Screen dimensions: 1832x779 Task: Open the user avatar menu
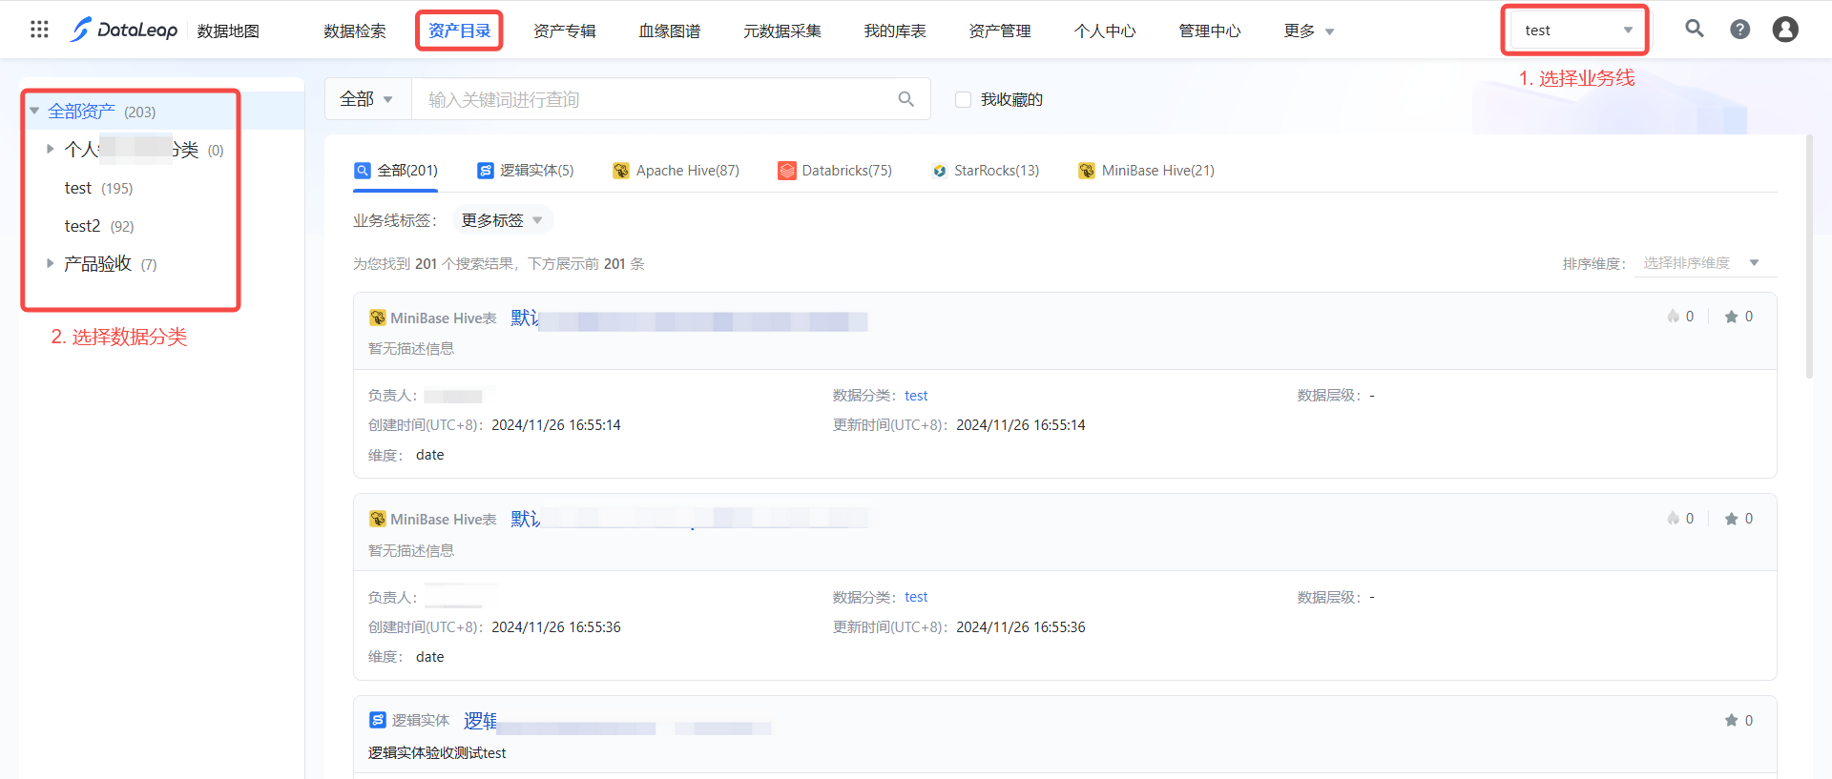(1785, 30)
